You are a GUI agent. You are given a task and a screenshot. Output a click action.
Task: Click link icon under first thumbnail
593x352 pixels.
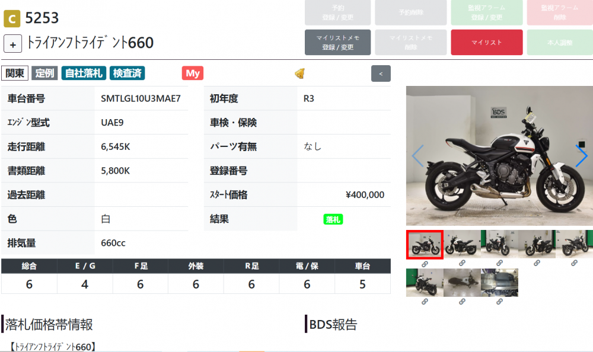click(x=425, y=264)
